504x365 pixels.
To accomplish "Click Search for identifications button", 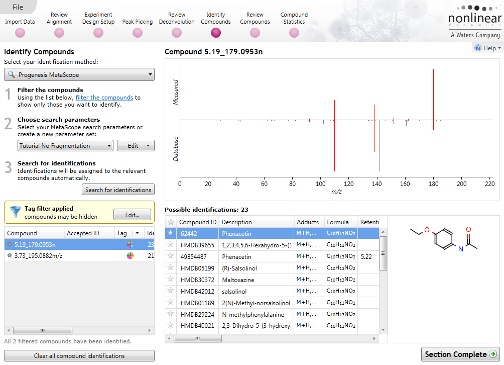I will click(118, 190).
